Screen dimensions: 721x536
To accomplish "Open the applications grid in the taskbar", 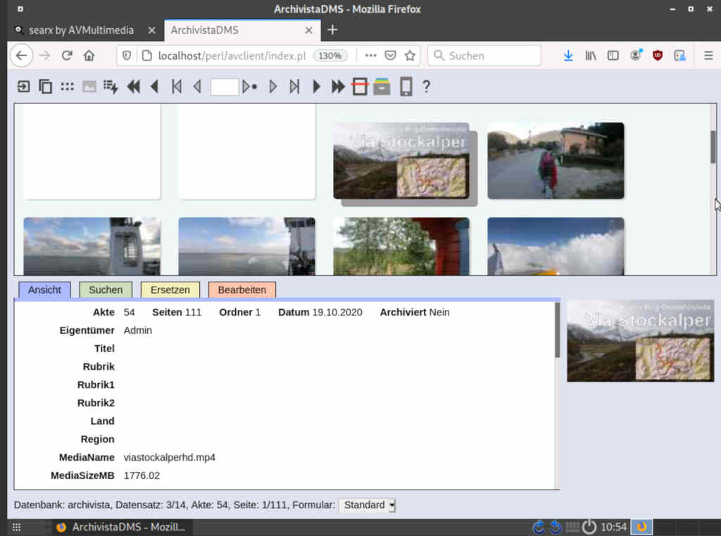I will pos(17,528).
